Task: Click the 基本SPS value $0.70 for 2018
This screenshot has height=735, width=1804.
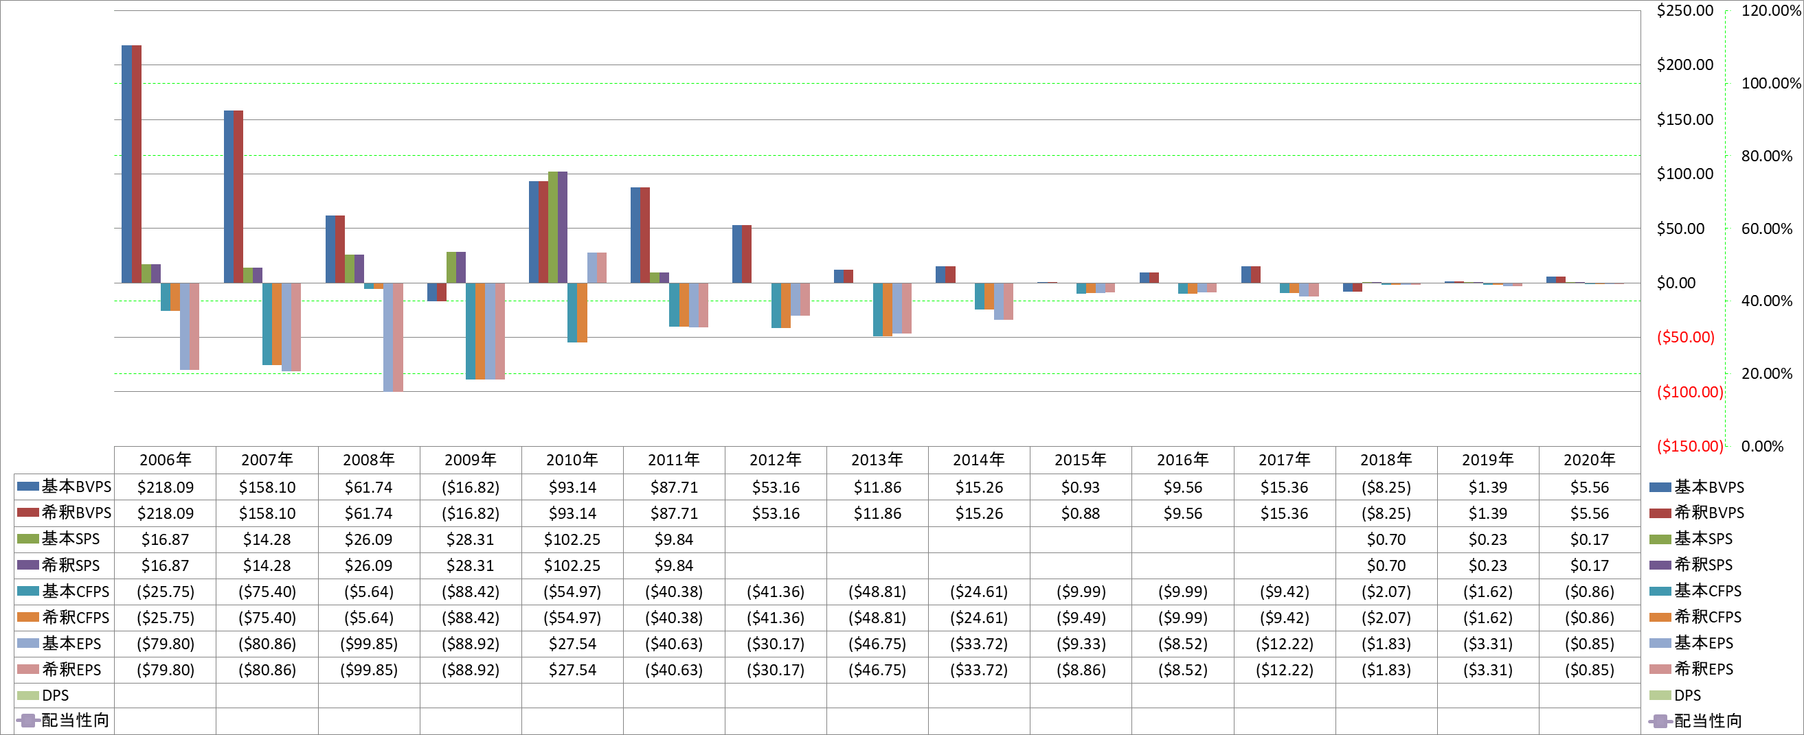Action: click(1386, 539)
